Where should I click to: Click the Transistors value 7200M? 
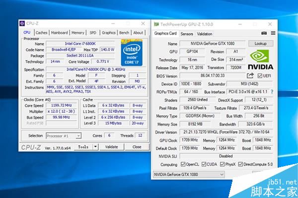tap(236, 68)
